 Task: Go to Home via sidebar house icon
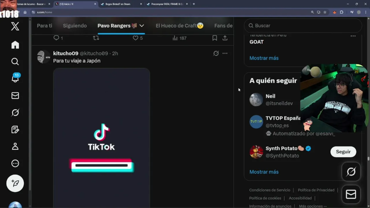click(x=15, y=45)
